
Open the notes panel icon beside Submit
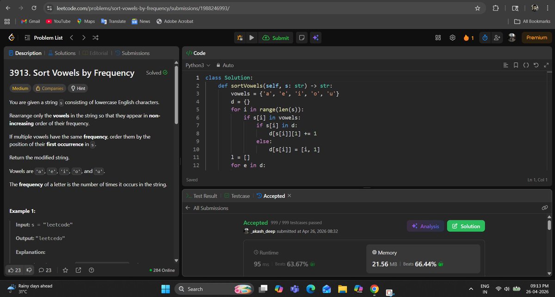click(302, 37)
